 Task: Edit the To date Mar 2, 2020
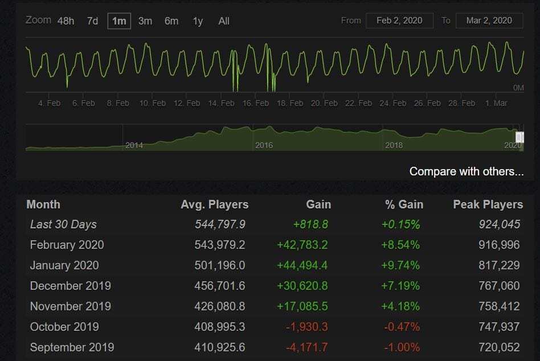click(x=489, y=20)
